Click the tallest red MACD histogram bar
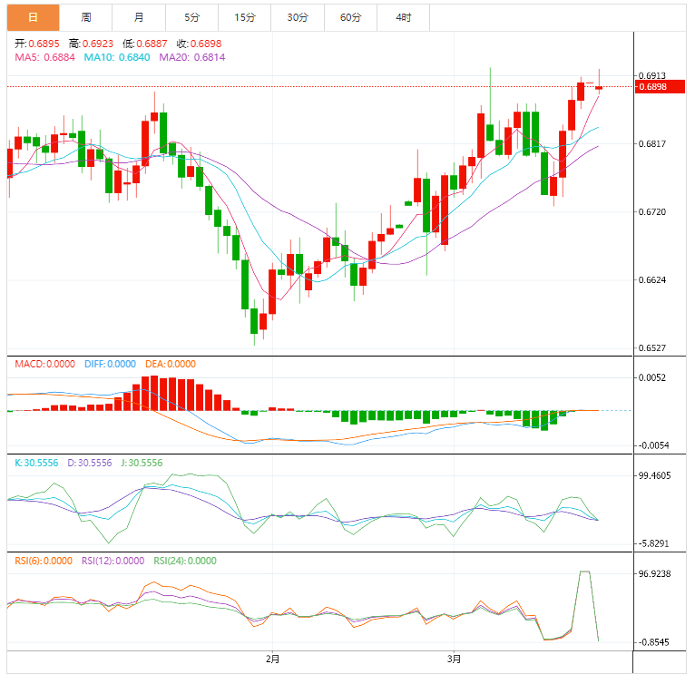The height and width of the screenshot is (684, 695). [154, 393]
